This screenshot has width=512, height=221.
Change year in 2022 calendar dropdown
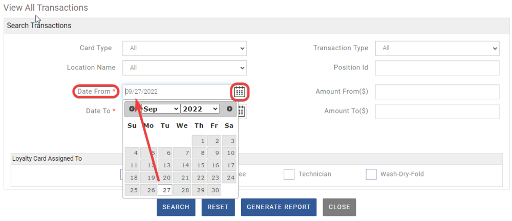click(200, 109)
